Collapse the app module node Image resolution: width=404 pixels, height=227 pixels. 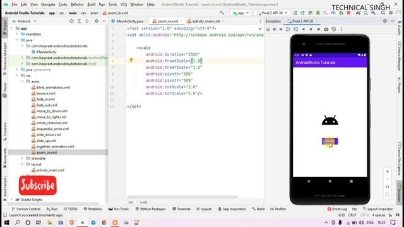pyautogui.click(x=11, y=28)
